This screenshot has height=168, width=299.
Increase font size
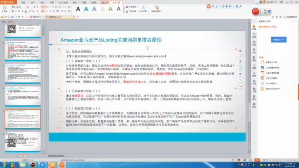click(x=34, y=7)
